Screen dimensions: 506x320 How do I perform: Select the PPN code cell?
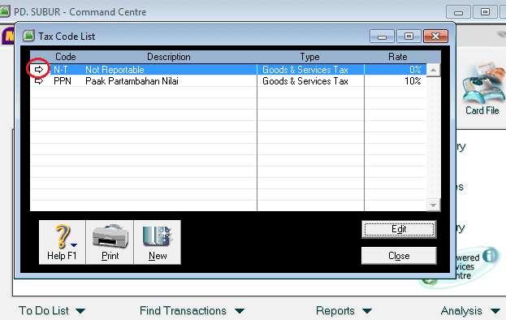pyautogui.click(x=63, y=81)
